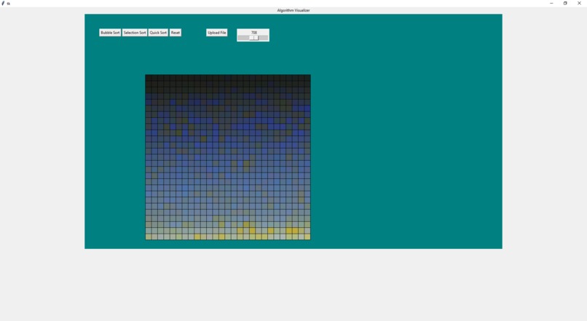
Task: Launch the Quick Sort visualization
Action: tap(158, 33)
